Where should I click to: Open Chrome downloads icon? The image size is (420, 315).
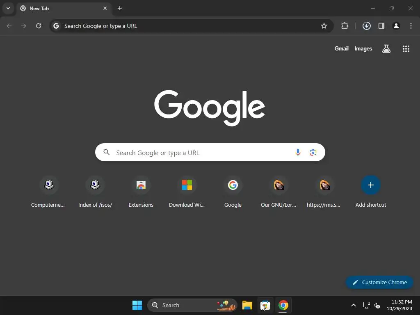pyautogui.click(x=366, y=26)
